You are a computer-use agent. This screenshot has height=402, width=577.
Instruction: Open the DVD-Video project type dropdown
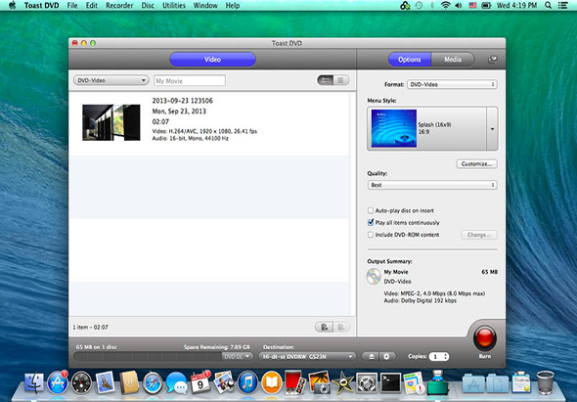(111, 80)
